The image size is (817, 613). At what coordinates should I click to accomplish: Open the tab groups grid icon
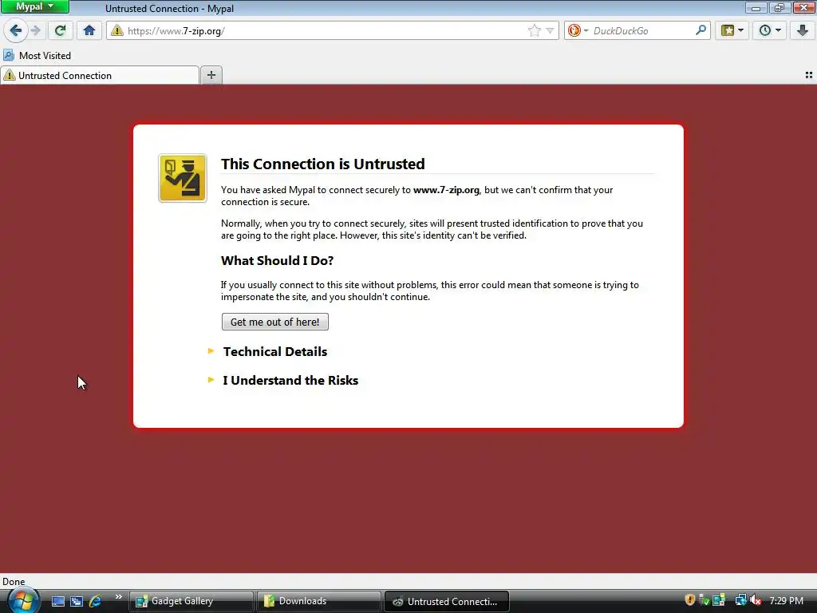pyautogui.click(x=809, y=76)
